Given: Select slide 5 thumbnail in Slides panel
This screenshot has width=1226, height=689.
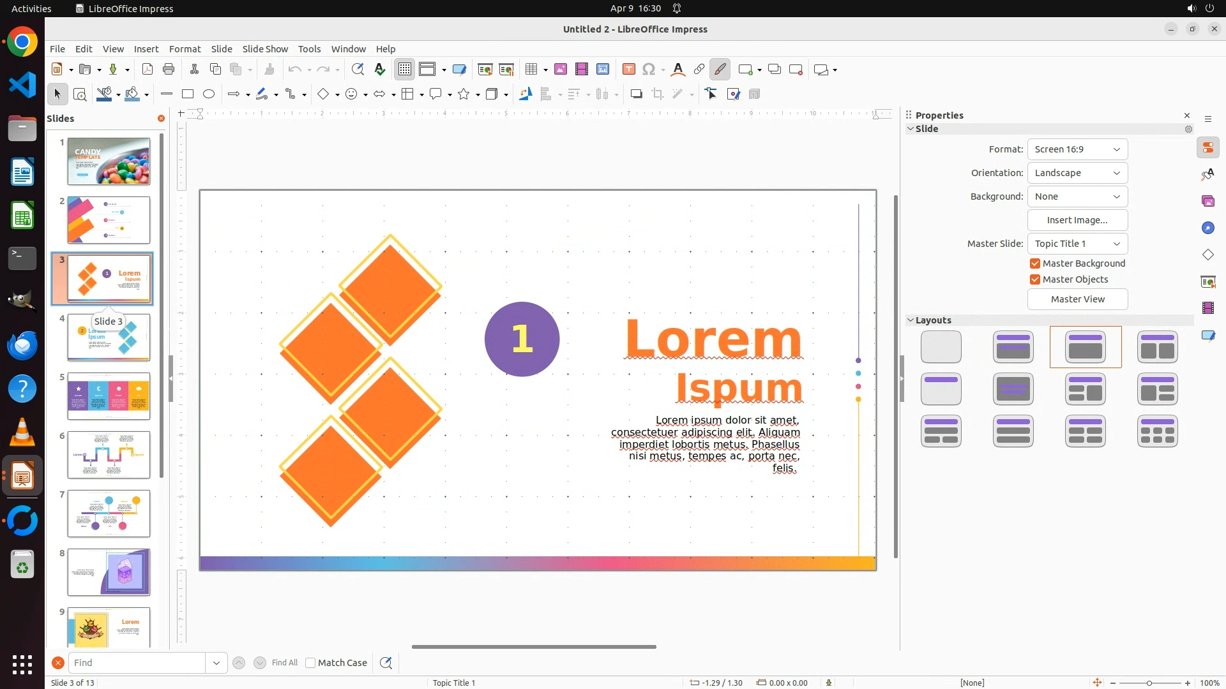Looking at the screenshot, I should tap(109, 396).
